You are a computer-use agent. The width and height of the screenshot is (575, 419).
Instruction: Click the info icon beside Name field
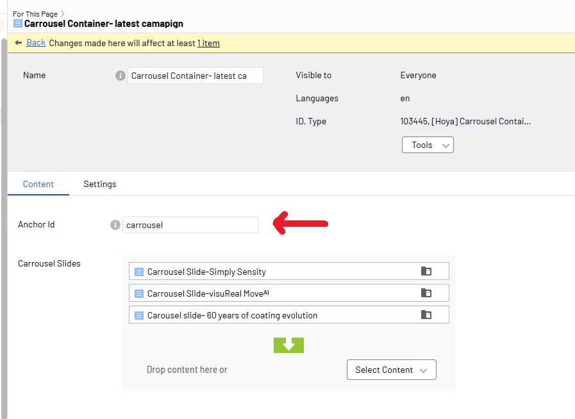[120, 76]
